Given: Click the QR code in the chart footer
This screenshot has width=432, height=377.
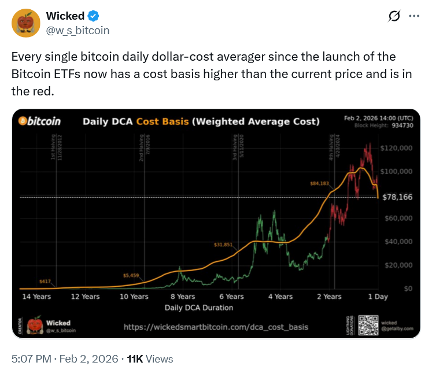Looking at the screenshot, I should pyautogui.click(x=368, y=324).
